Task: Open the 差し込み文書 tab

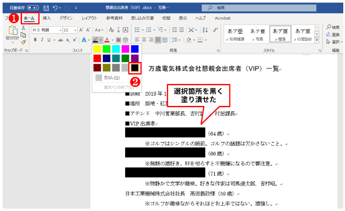Action: pos(142,18)
